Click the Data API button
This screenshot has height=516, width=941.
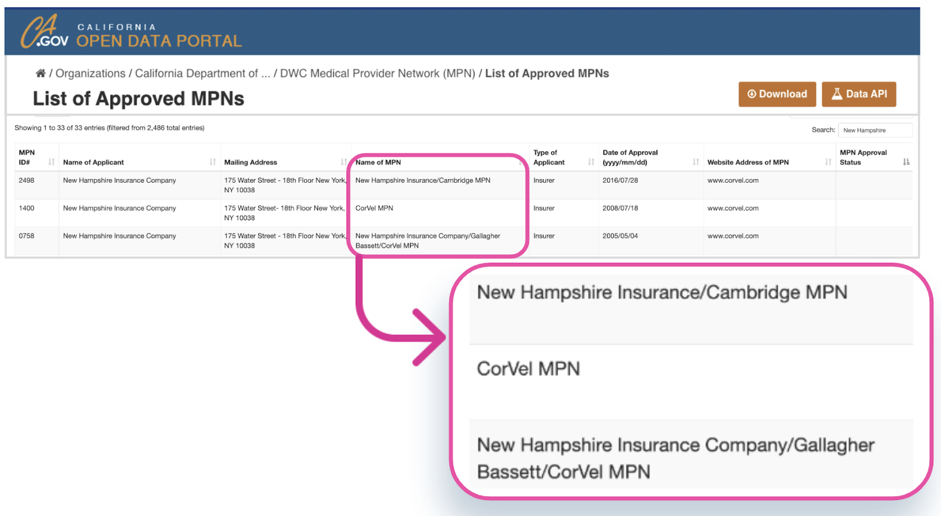(x=859, y=94)
